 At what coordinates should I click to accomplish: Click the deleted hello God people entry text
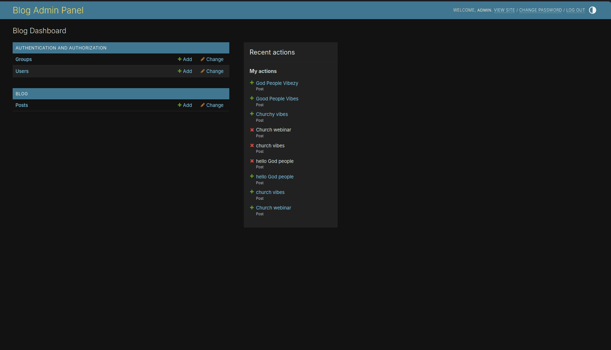point(275,161)
